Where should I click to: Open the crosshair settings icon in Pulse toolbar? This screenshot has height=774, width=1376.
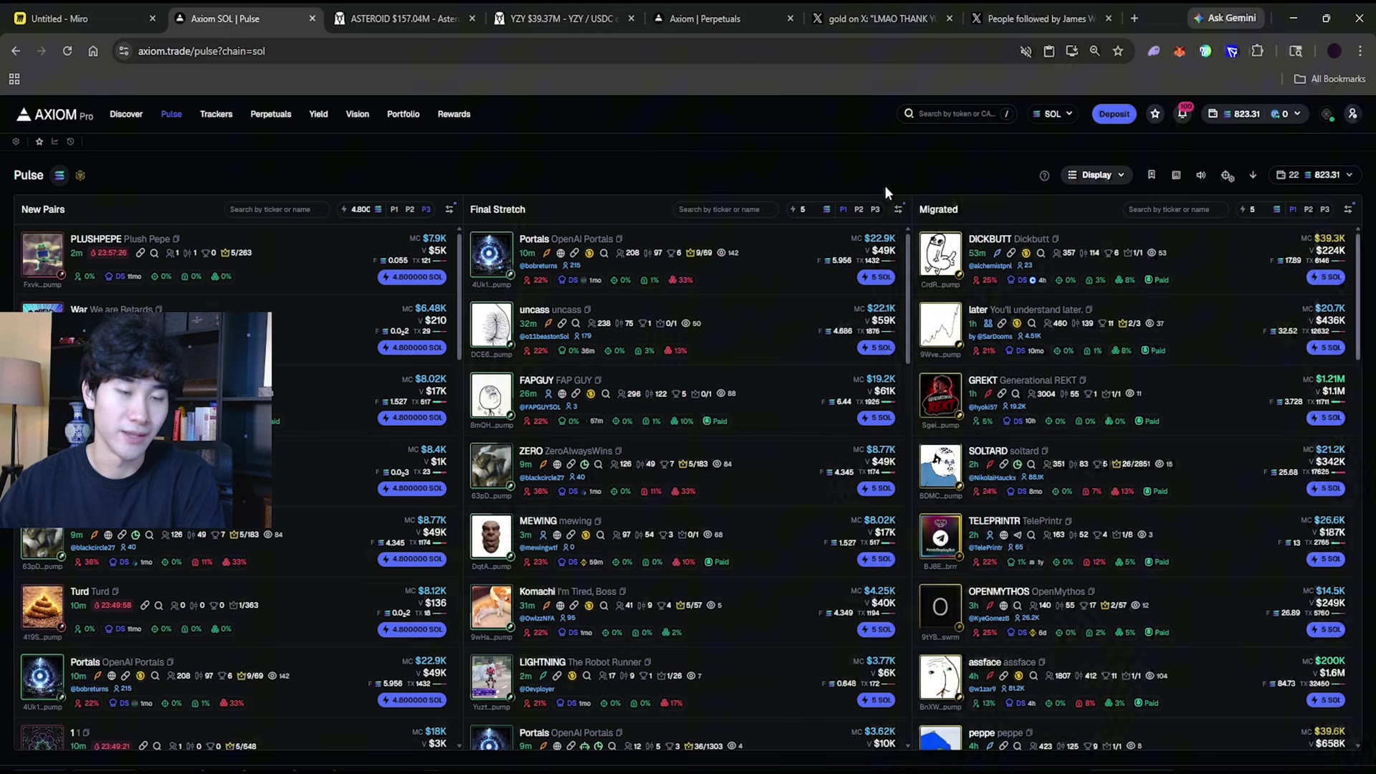1227,176
